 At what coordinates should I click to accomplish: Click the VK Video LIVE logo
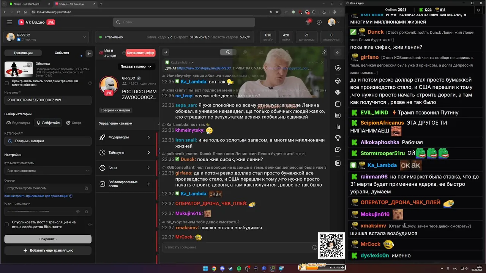tap(36, 22)
